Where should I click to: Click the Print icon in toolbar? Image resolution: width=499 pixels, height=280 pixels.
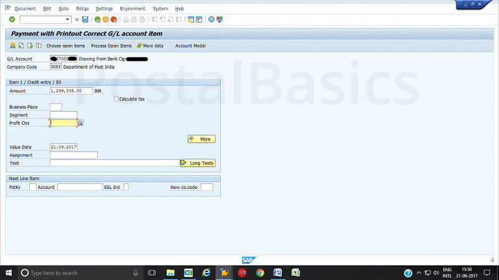(125, 19)
